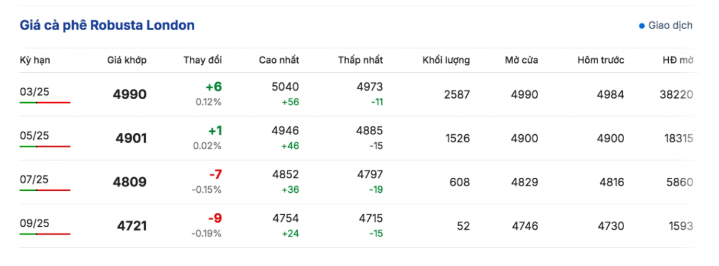Click the volume value 2587
The width and height of the screenshot is (719, 266).
[x=457, y=94]
